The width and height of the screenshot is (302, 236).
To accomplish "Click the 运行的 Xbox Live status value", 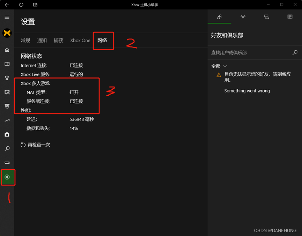I will coord(76,74).
